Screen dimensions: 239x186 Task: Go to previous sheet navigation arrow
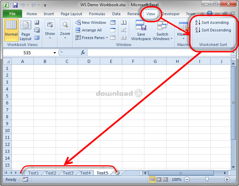[x=11, y=173]
